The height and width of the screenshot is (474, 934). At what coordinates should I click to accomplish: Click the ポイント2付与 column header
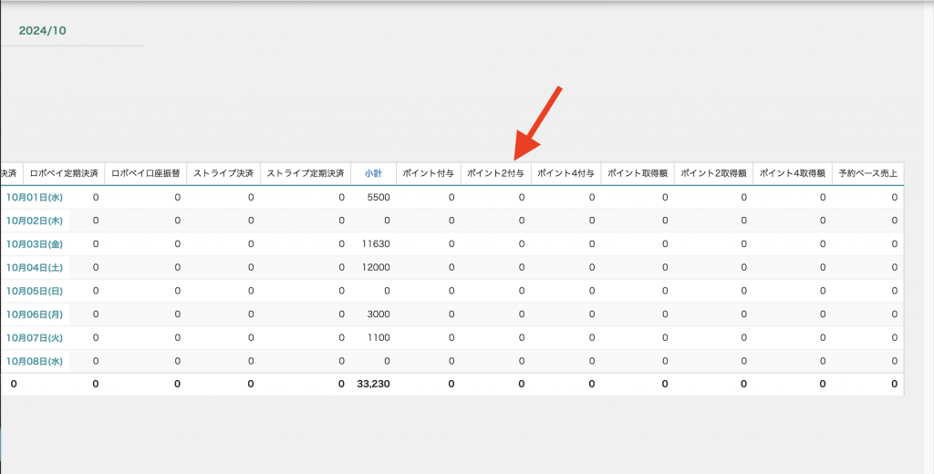(x=495, y=173)
